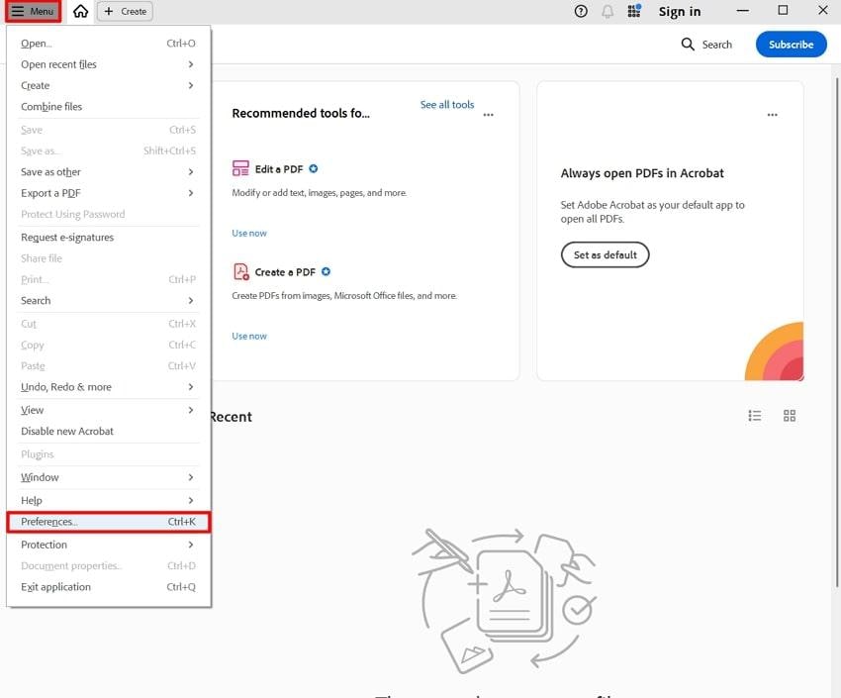Open more options on Recommended tools card

pos(488,116)
